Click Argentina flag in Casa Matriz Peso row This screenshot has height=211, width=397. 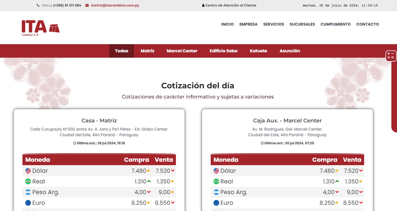28,192
